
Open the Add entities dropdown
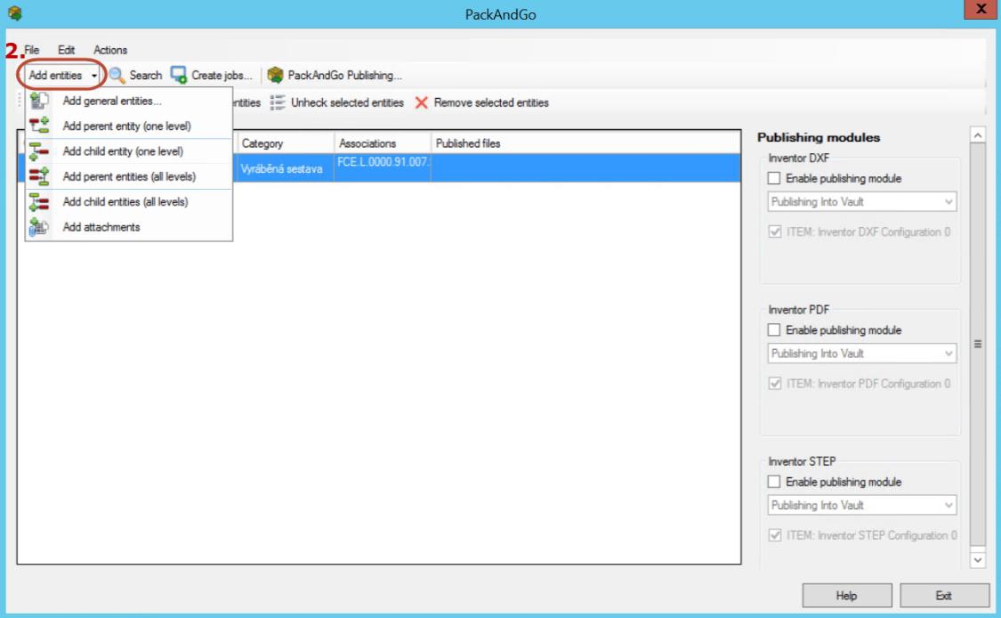[62, 76]
